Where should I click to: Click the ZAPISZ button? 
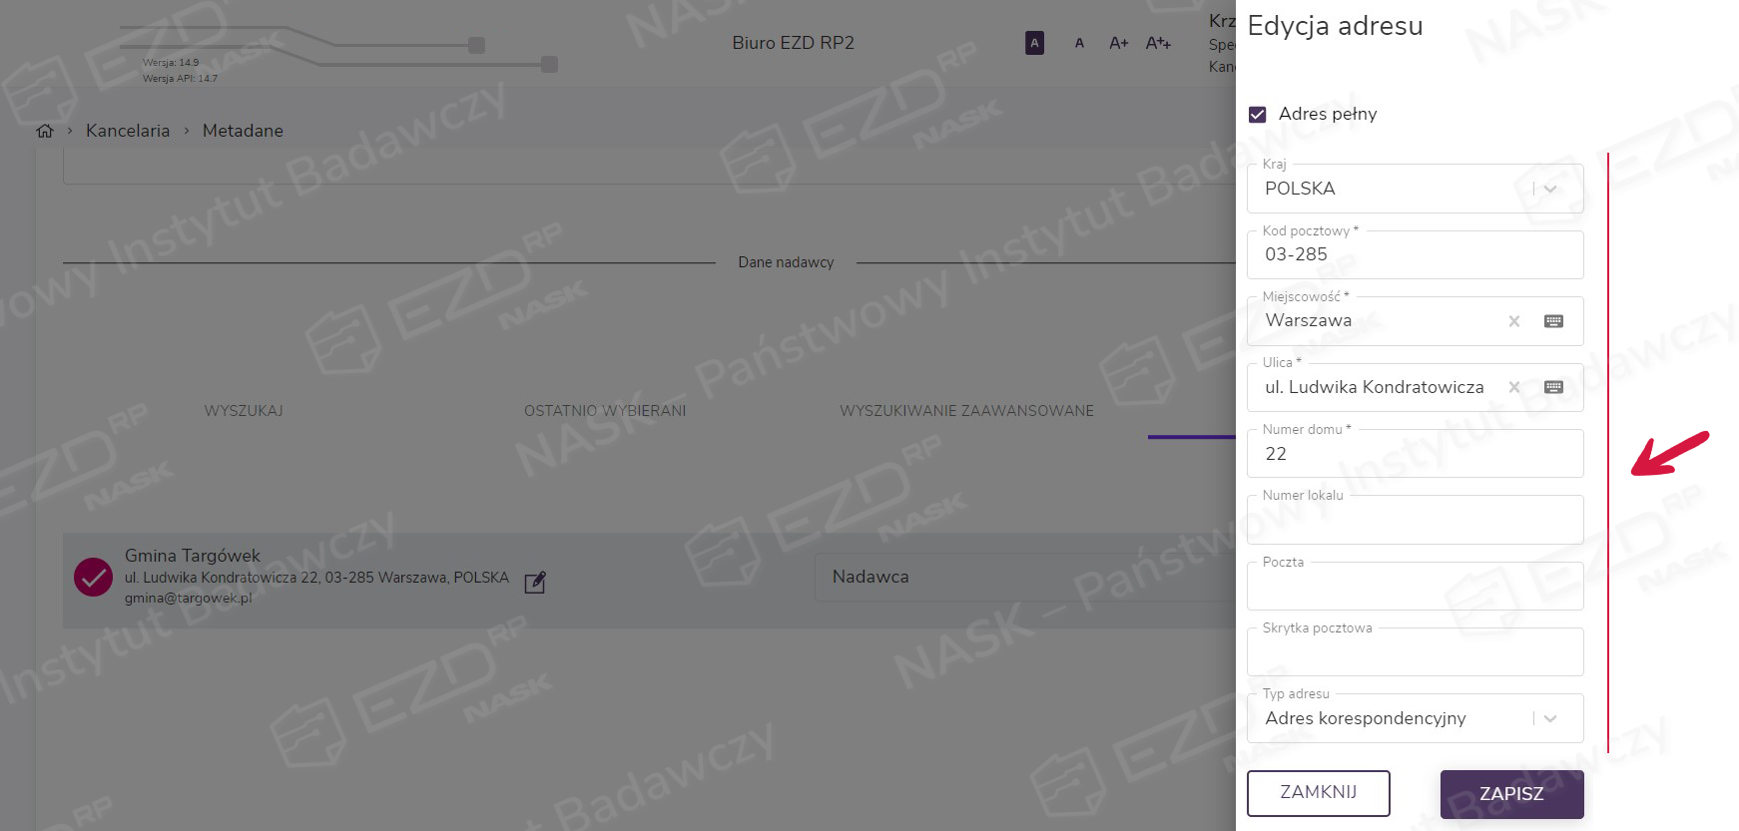(x=1511, y=794)
